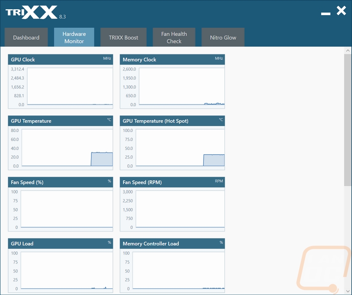Click the GPU Temperature panel header
The height and width of the screenshot is (295, 352).
pyautogui.click(x=60, y=121)
